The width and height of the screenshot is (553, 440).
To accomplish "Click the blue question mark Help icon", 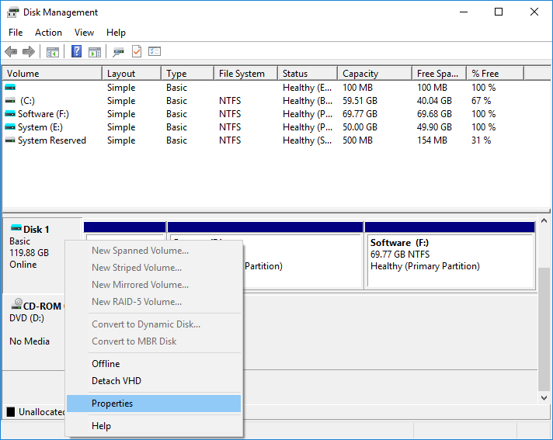I will coord(77,52).
